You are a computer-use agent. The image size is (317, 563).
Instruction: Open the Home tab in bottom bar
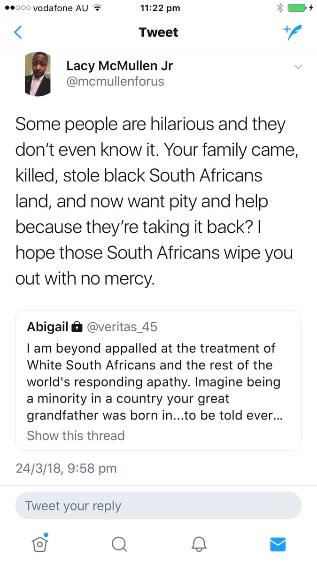click(40, 543)
